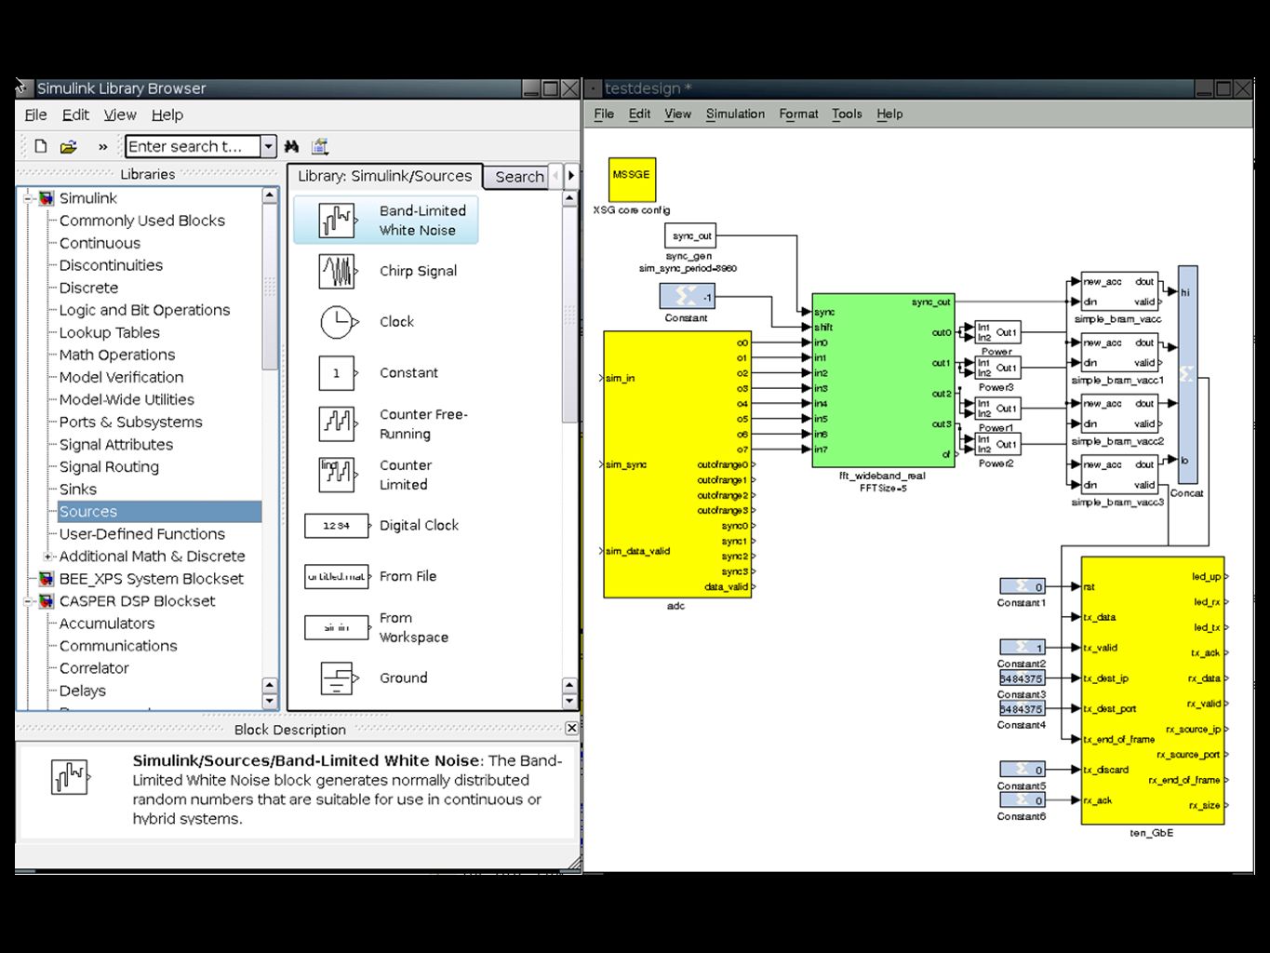This screenshot has height=953, width=1270.
Task: Select Accumulators under CASPER DSP Blockset
Action: pos(107,624)
